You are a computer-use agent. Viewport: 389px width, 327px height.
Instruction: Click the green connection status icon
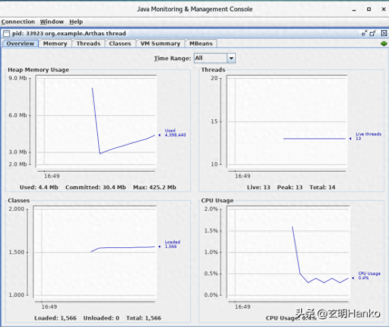pos(384,43)
